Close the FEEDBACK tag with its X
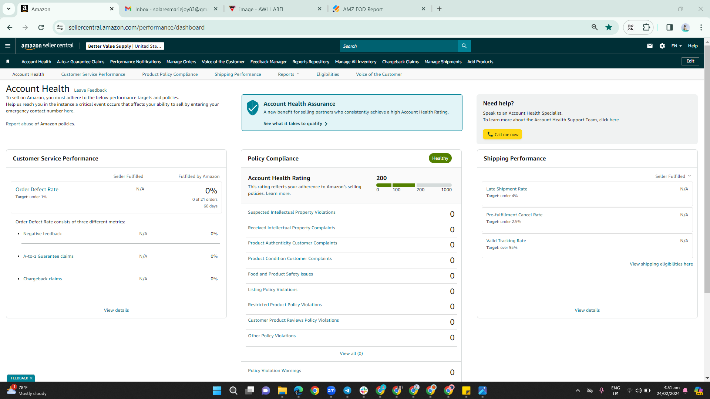 pyautogui.click(x=31, y=378)
